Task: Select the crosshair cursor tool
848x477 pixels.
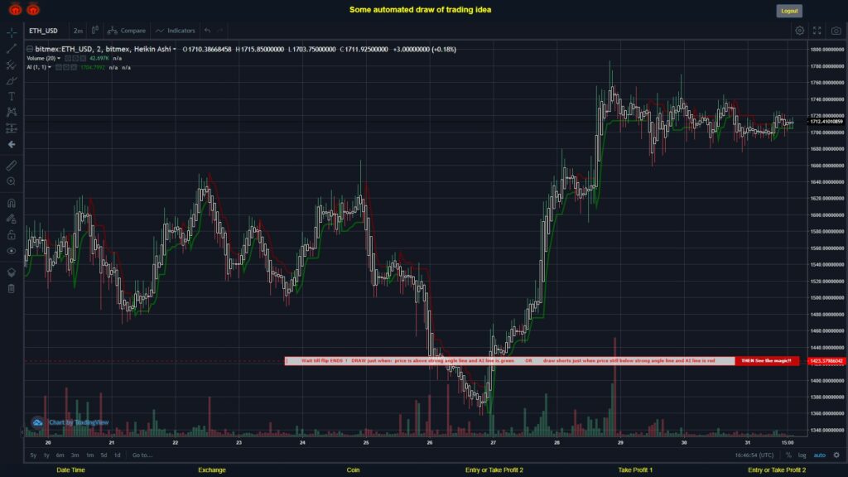Action: [x=12, y=33]
